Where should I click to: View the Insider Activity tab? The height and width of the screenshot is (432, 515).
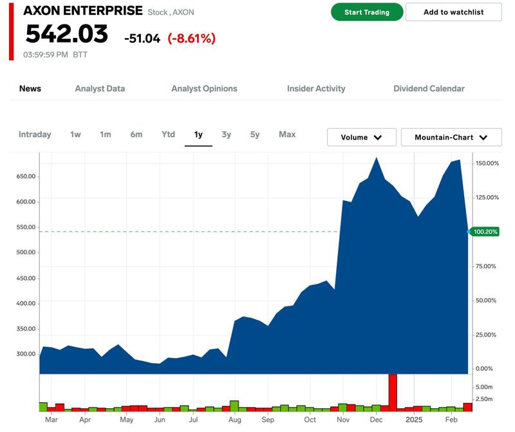(316, 88)
